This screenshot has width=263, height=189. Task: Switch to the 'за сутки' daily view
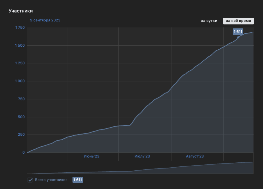pos(209,21)
